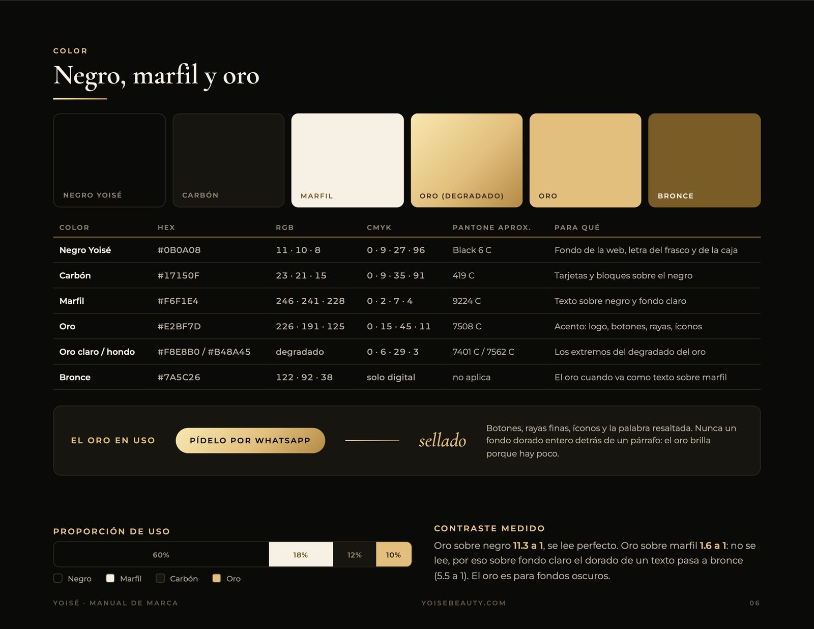The image size is (814, 629).
Task: Select the Carbón color swatch
Action: 228,160
